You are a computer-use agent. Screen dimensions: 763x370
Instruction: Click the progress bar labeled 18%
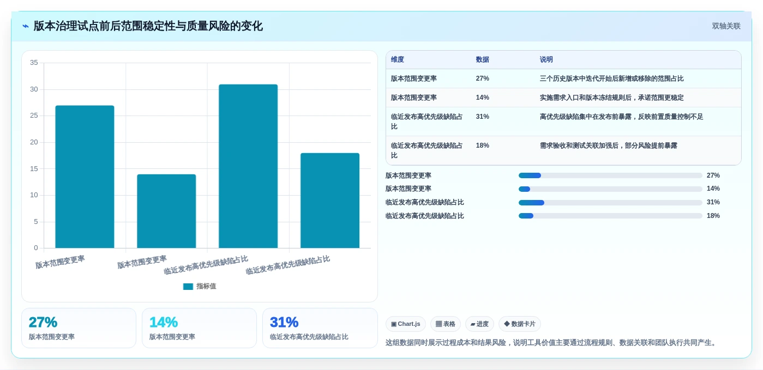coord(610,216)
